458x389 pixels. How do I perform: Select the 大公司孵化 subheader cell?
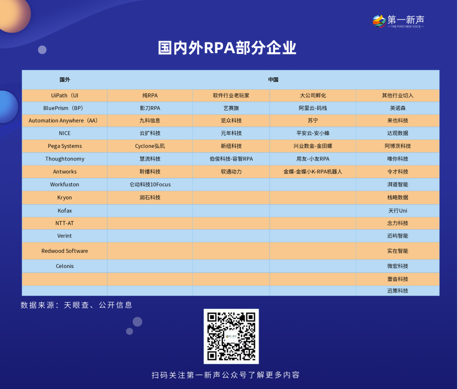313,96
